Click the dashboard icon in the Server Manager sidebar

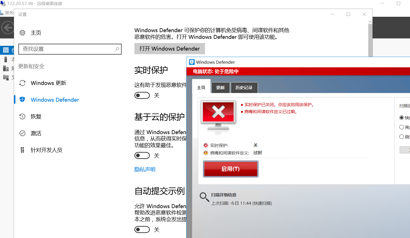pyautogui.click(x=6, y=50)
